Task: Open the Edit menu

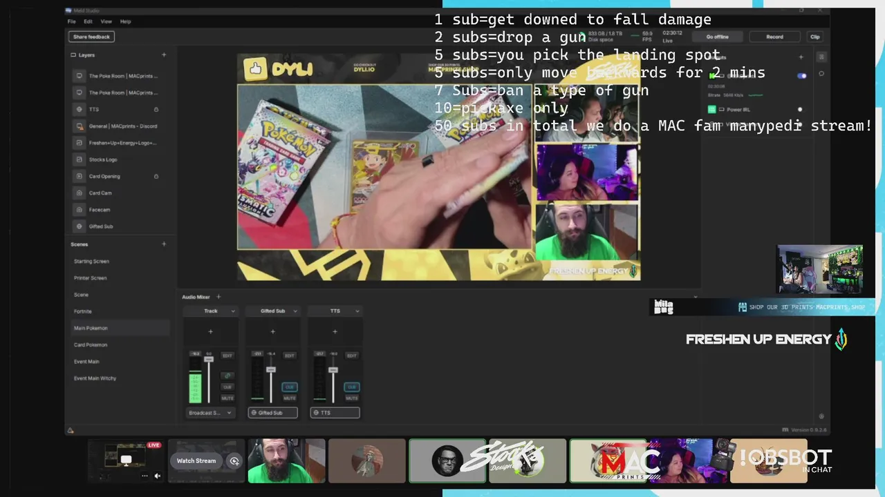Action: coord(88,21)
